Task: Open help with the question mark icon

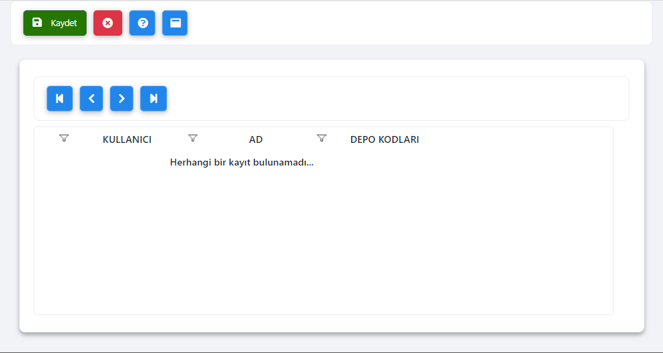Action: (x=142, y=23)
